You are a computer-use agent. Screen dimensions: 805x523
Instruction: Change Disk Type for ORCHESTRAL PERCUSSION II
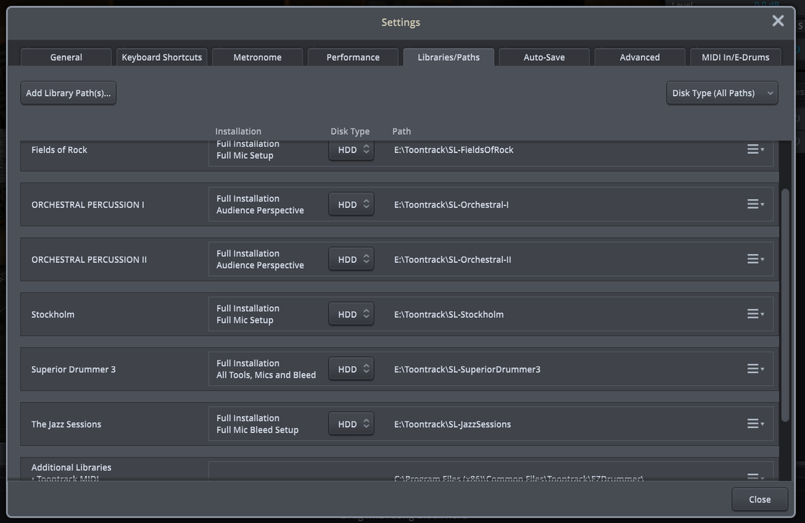tap(351, 260)
